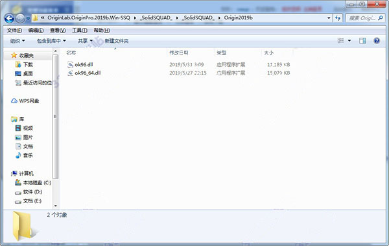Open 下载 in favorites
The height and width of the screenshot is (246, 389).
[x=28, y=65]
